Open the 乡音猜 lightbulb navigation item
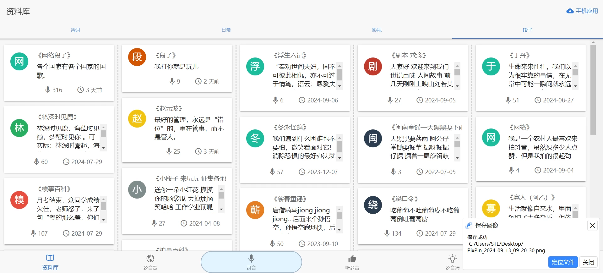Viewport: 603px width, 273px height. [453, 262]
